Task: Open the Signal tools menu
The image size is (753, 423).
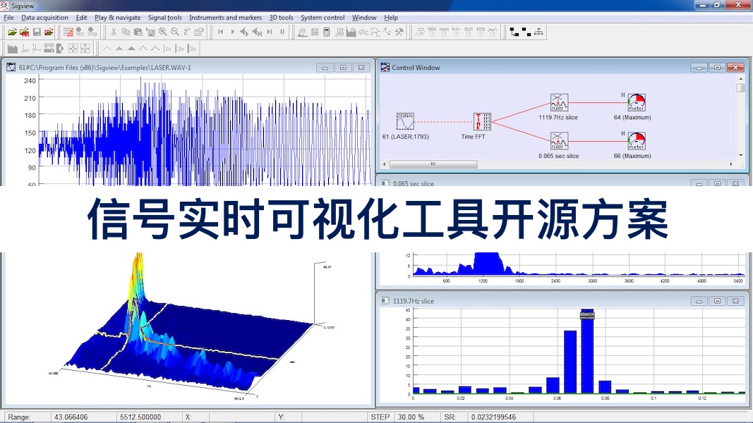Action: (x=164, y=18)
